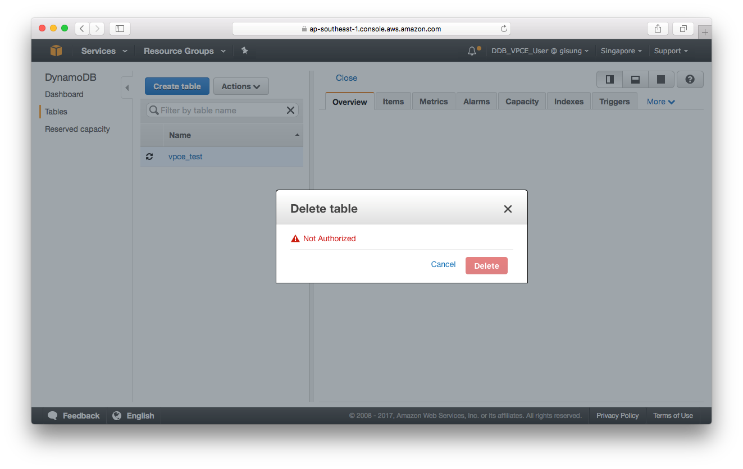Open the Services dropdown menu
743x469 pixels.
[104, 51]
